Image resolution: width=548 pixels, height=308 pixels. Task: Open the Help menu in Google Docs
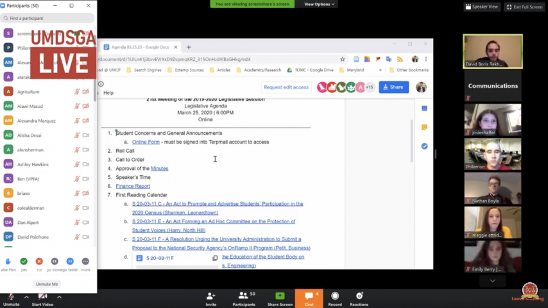coord(108,93)
